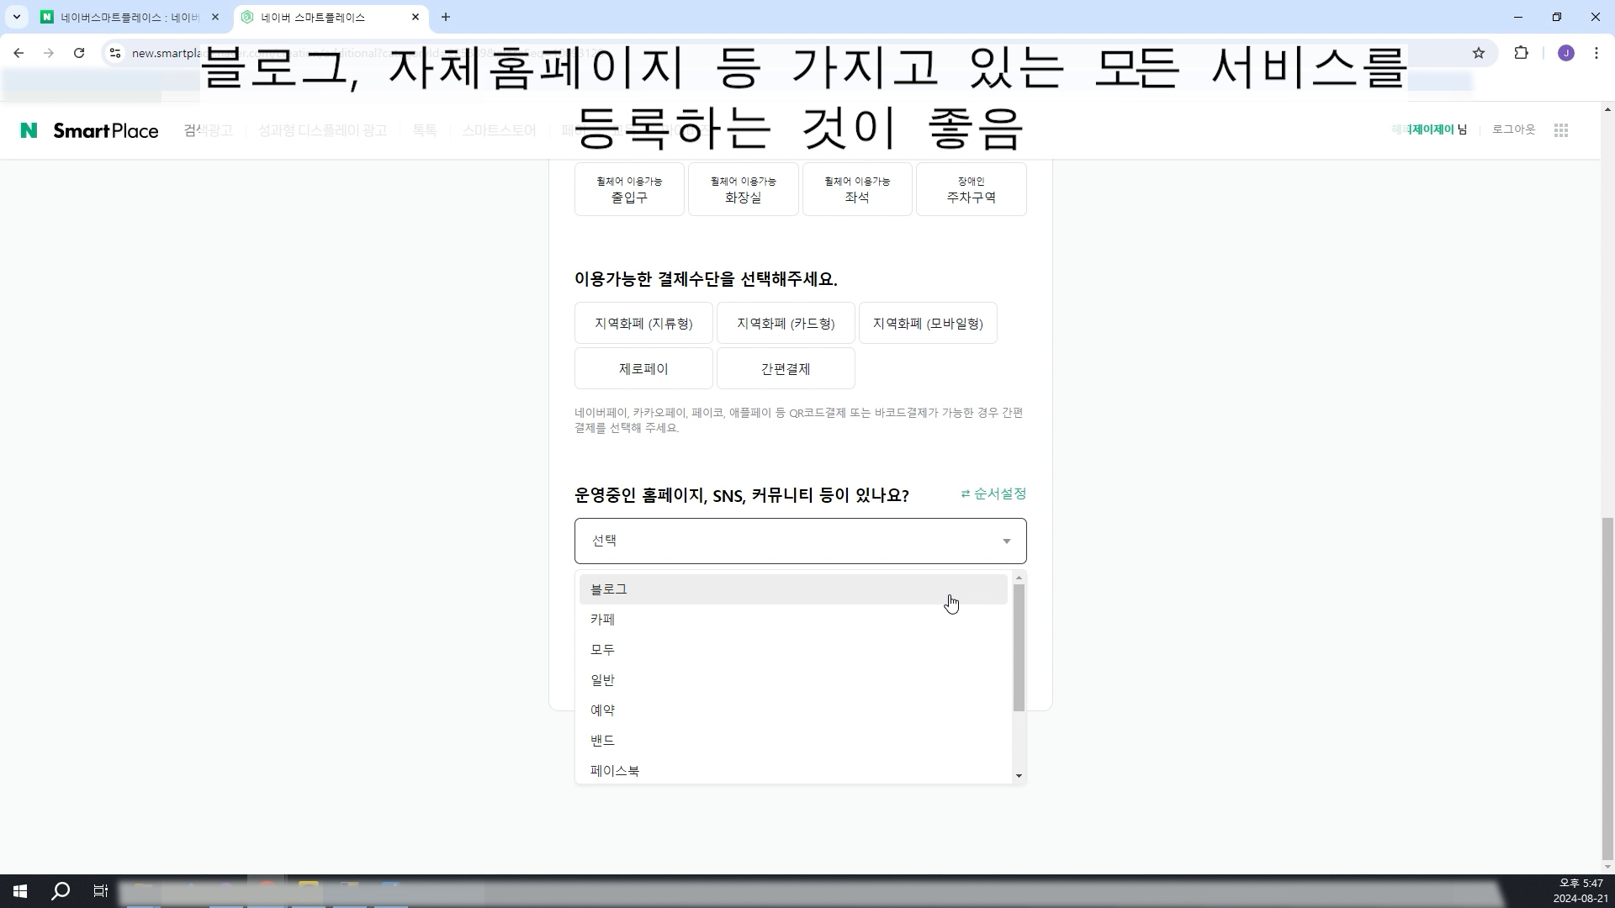Click the Naver N logo icon
Image resolution: width=1615 pixels, height=908 pixels.
pyautogui.click(x=29, y=130)
